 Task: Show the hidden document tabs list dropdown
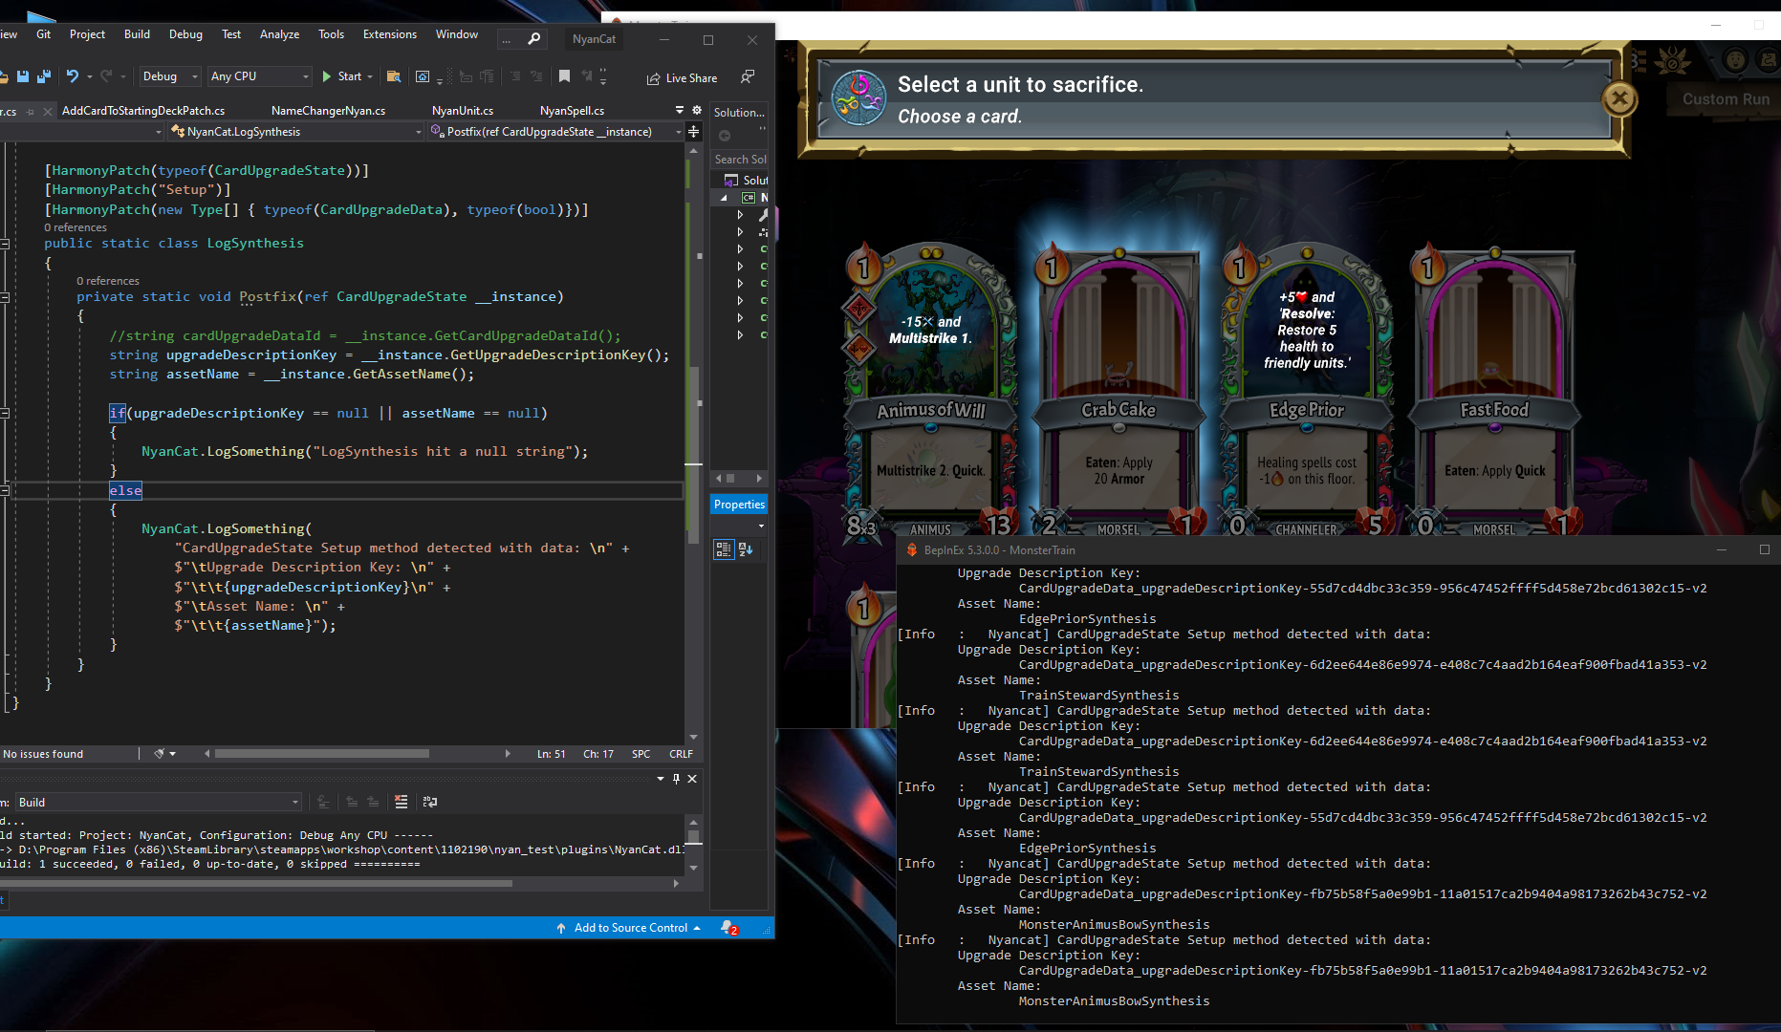click(680, 110)
